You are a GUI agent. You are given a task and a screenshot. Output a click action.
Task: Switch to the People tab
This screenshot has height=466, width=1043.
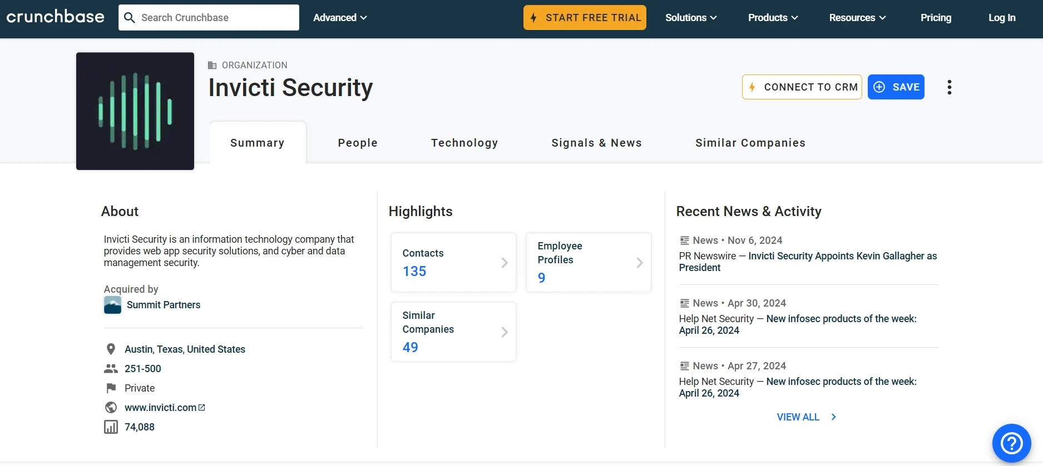(x=358, y=143)
